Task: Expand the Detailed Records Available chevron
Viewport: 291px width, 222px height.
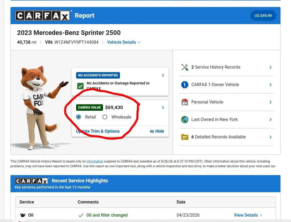Action: tap(271, 137)
